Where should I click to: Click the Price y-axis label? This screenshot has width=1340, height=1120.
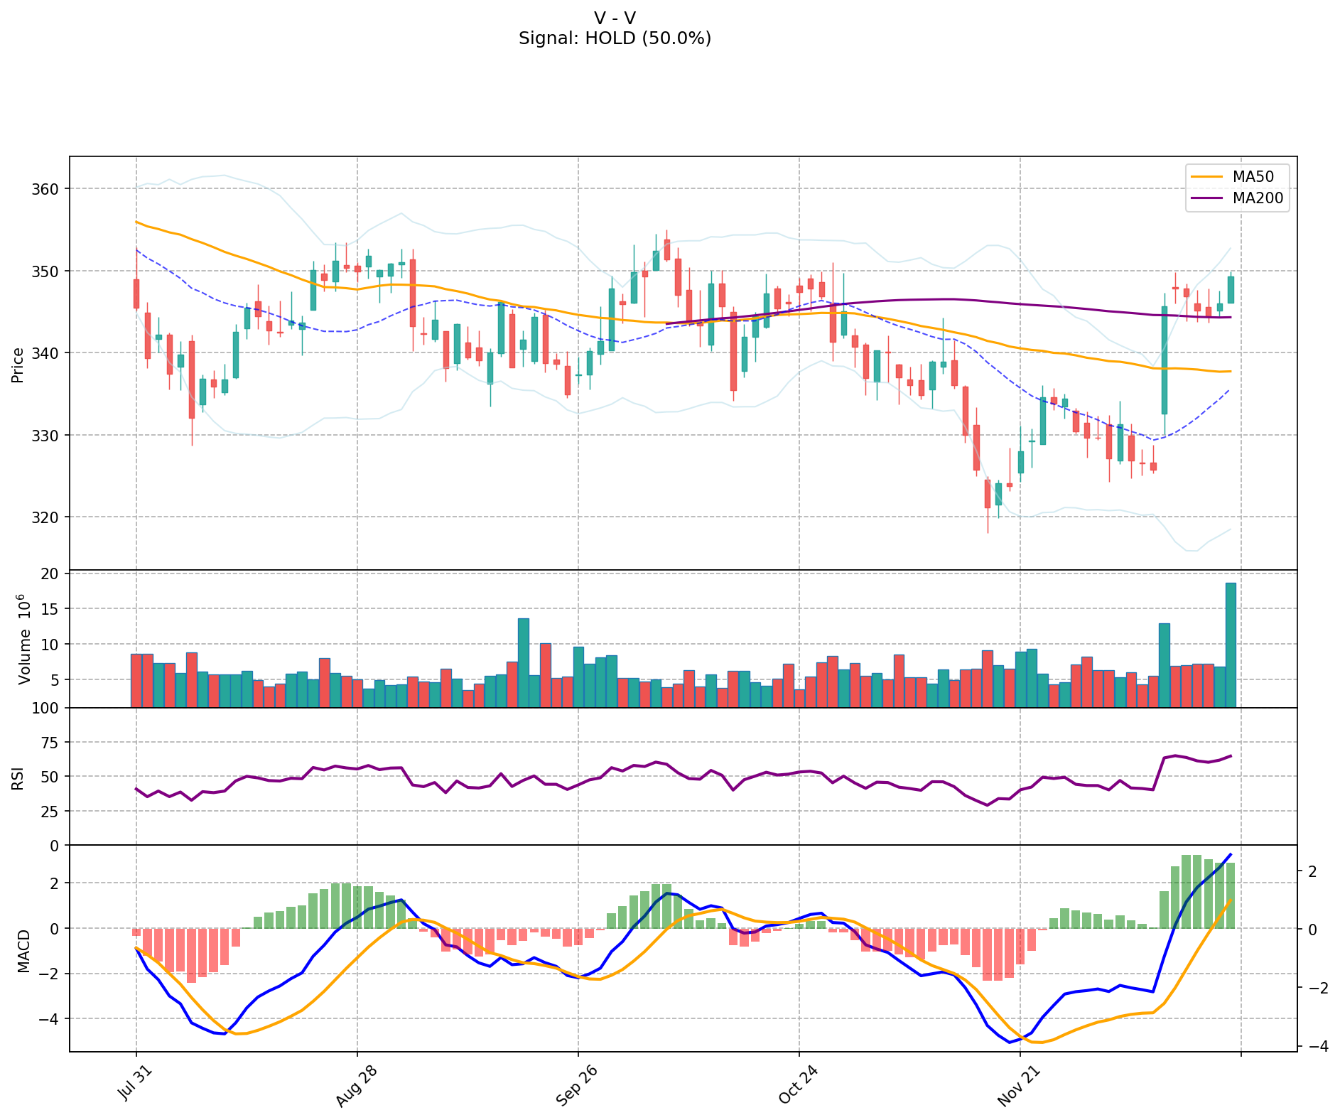(x=18, y=365)
